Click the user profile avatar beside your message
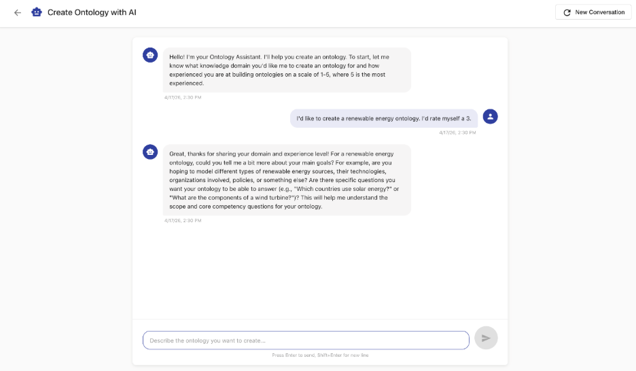Viewport: 636px width, 371px height. [490, 117]
